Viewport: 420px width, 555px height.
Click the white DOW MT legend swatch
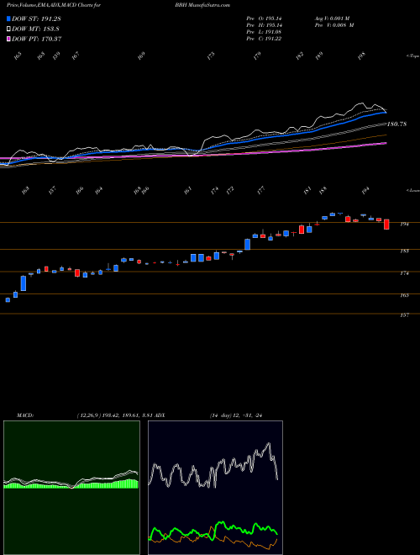[x=8, y=29]
